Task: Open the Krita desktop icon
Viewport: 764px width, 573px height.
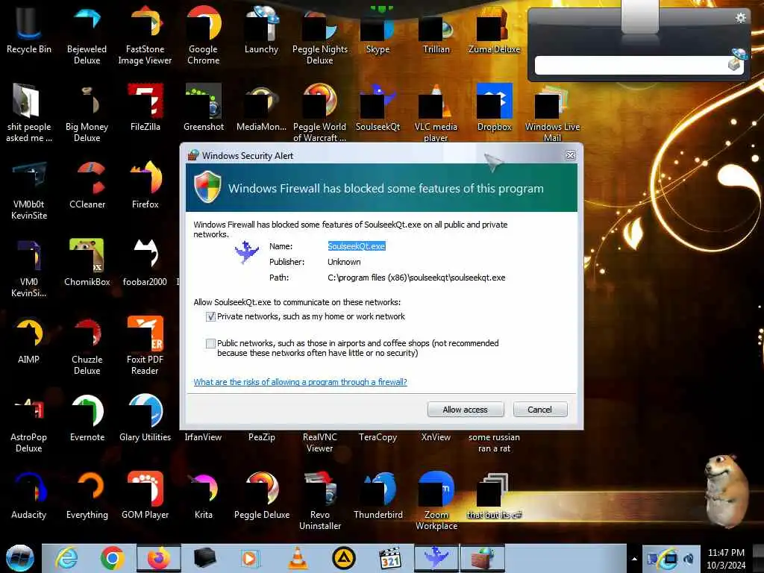Action: click(x=204, y=496)
